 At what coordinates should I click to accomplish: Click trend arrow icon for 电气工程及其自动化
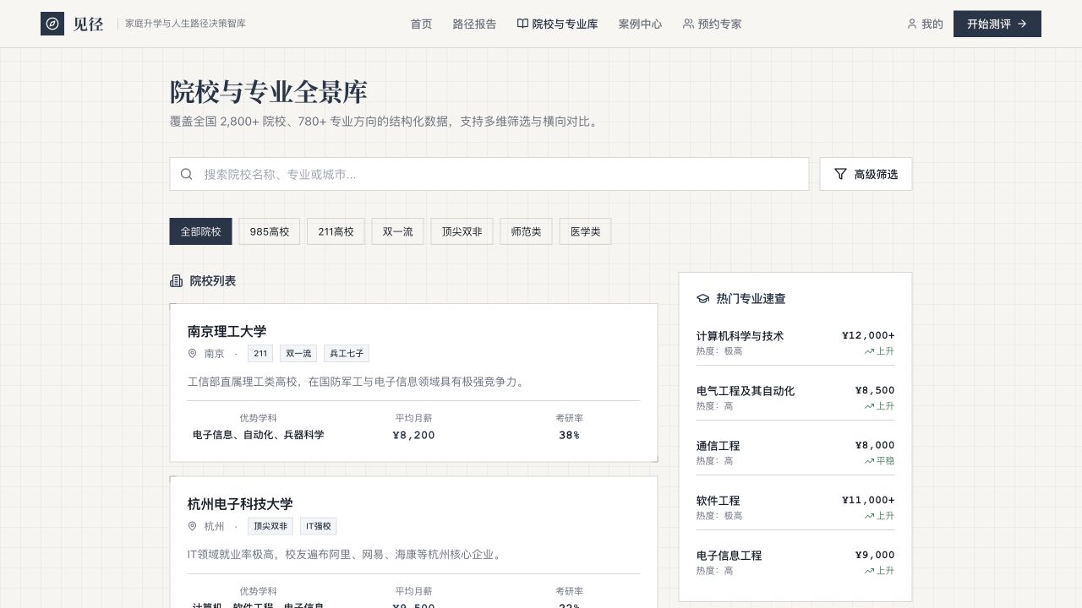(869, 406)
